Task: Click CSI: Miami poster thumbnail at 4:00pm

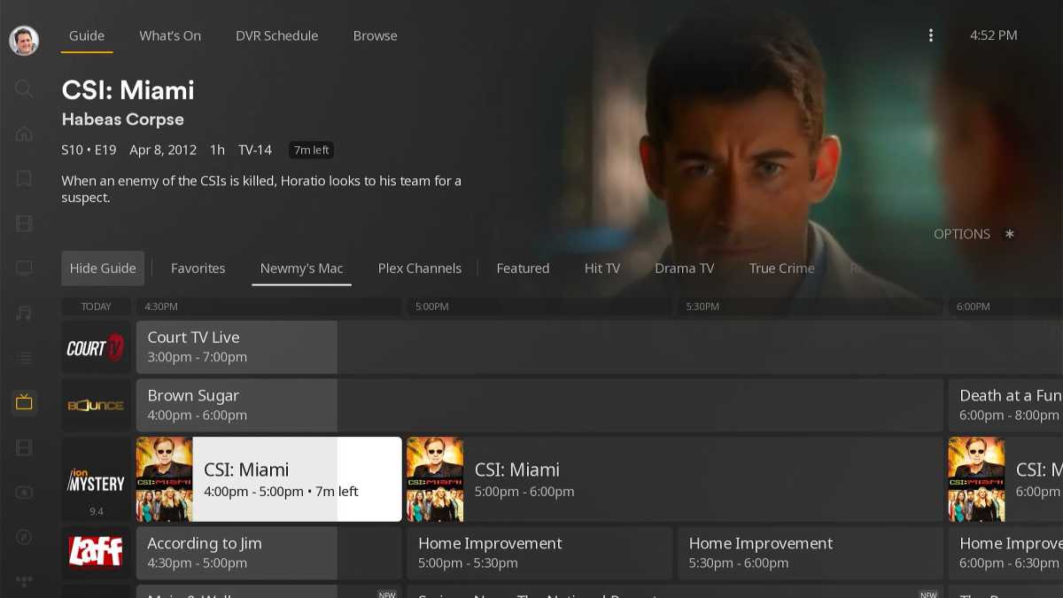Action: tap(164, 479)
